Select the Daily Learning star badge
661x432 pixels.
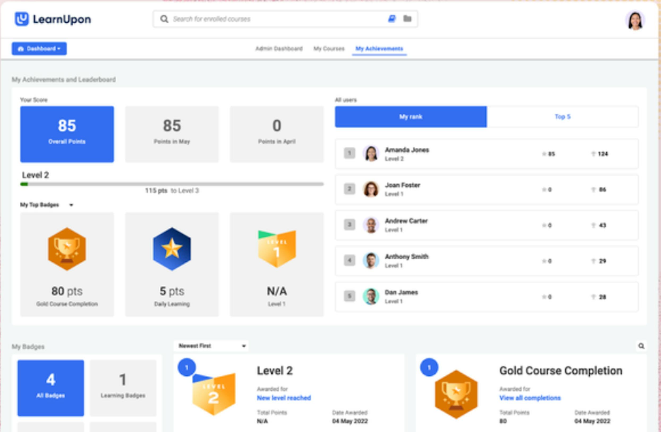172,248
